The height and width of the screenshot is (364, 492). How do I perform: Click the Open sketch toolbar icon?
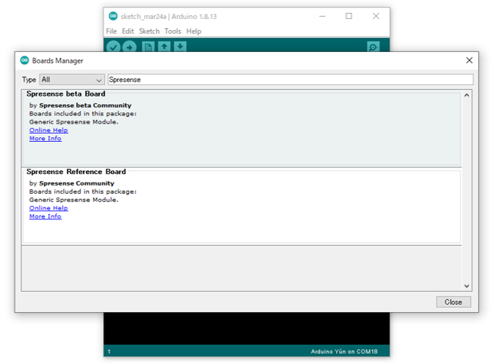coord(165,47)
